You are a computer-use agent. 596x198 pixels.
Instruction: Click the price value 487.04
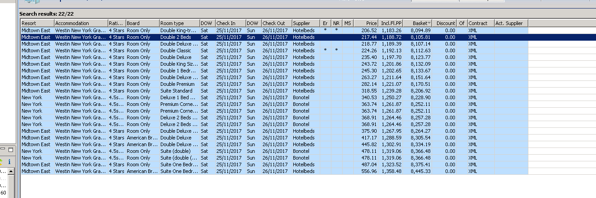[x=369, y=164]
